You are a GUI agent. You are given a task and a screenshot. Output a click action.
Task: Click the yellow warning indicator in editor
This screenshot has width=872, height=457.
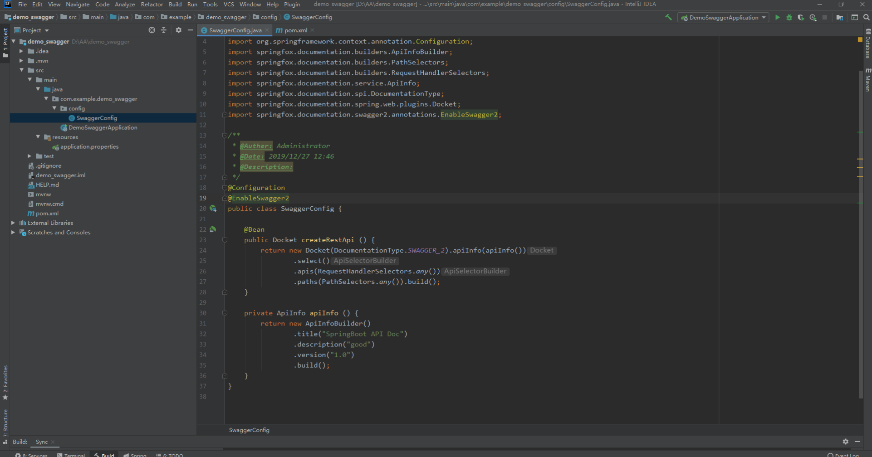[x=860, y=40]
